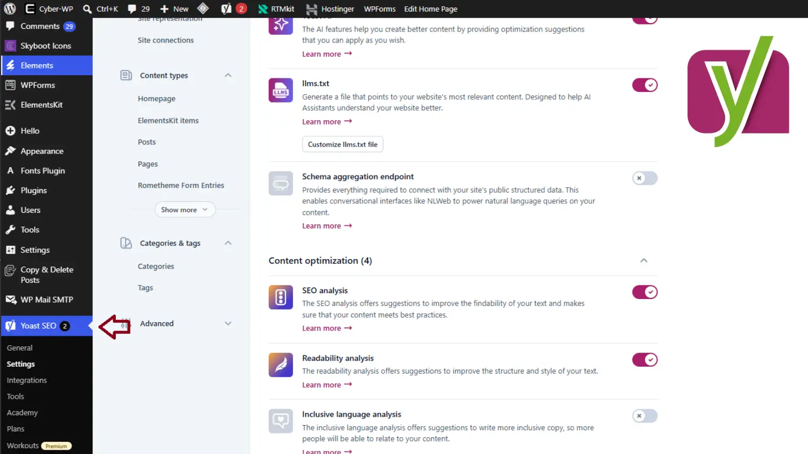Go to Site connections settings
This screenshot has width=808, height=454.
165,40
